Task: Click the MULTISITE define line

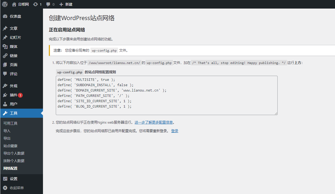Action: pyautogui.click(x=86, y=79)
